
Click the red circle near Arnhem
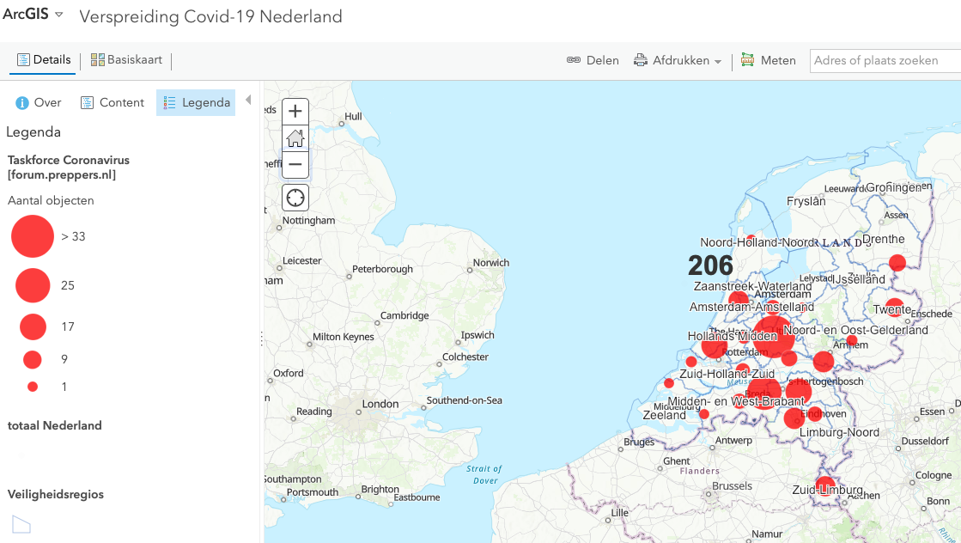[x=852, y=341]
